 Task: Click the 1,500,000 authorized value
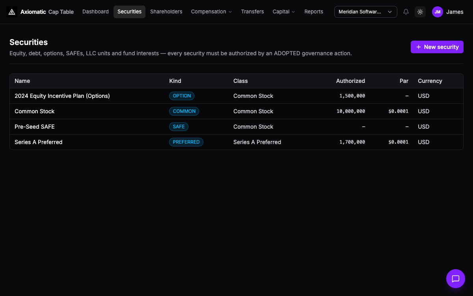point(352,96)
